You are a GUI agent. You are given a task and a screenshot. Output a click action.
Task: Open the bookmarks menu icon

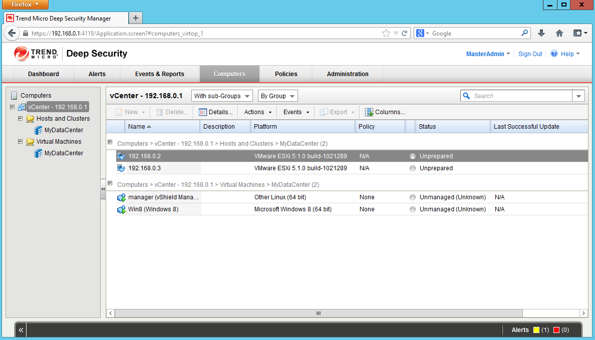coord(580,34)
